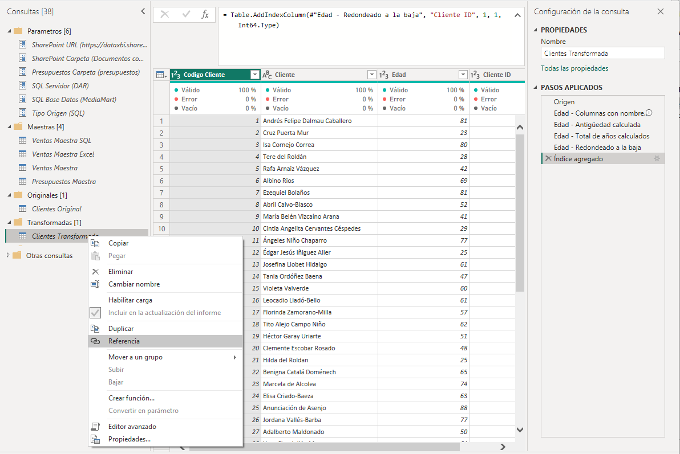Collapse the Maestras [4] group
This screenshot has height=454, width=680.
[x=9, y=127]
